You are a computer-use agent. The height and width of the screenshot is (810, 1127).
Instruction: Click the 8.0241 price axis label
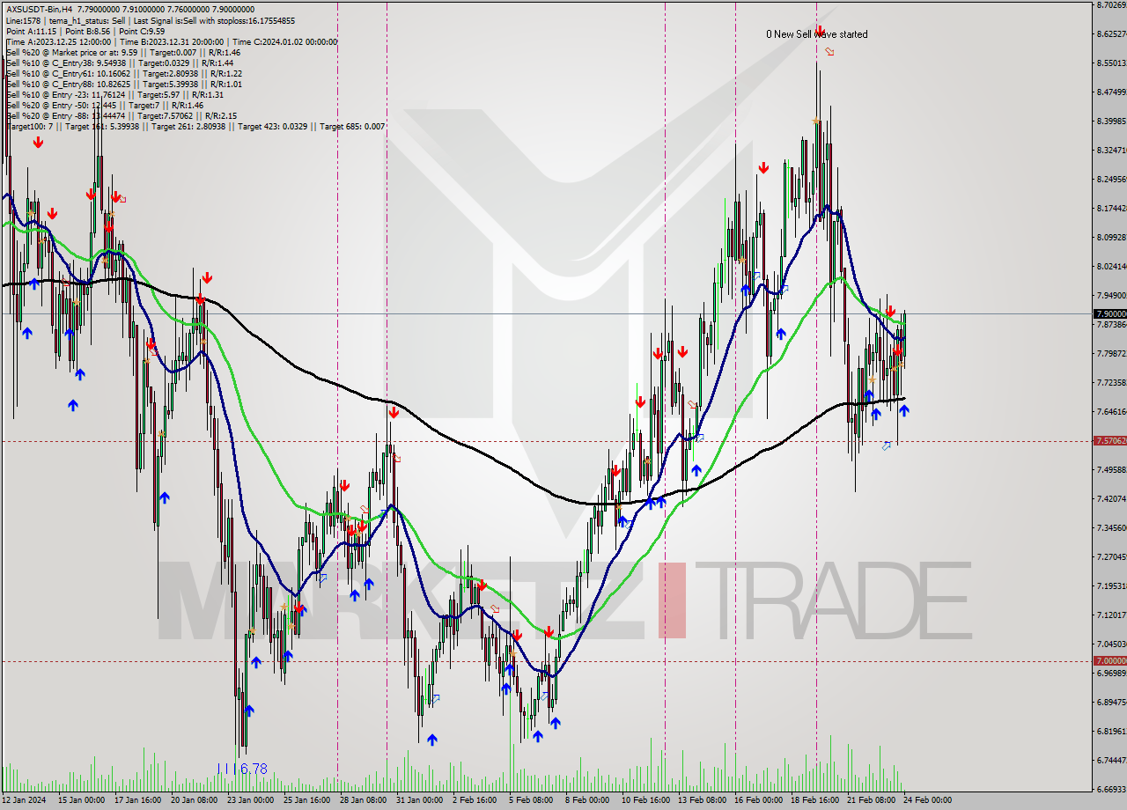click(1112, 267)
